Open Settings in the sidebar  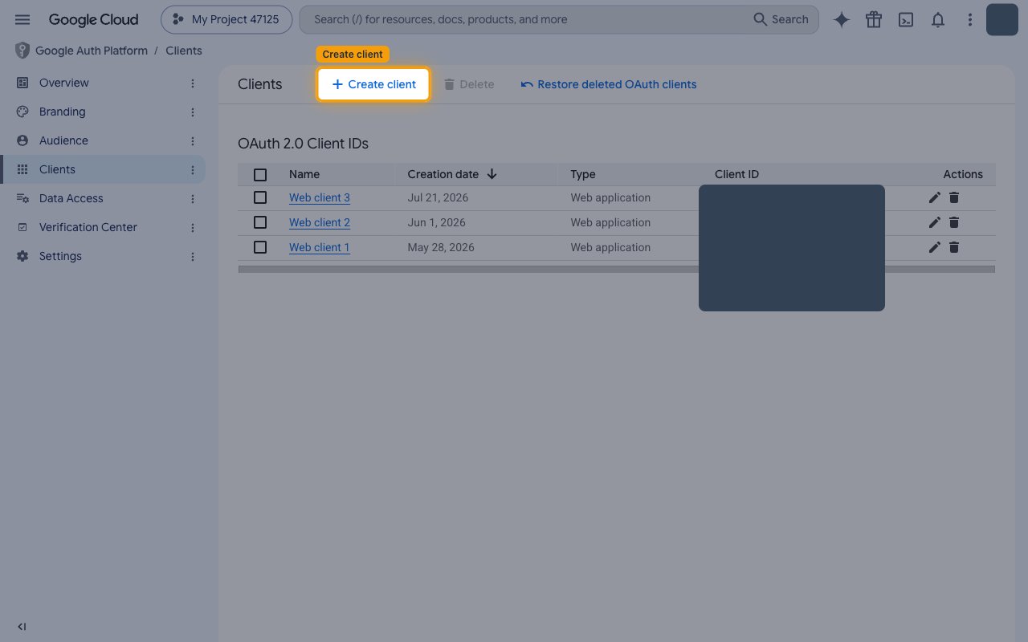103,256
